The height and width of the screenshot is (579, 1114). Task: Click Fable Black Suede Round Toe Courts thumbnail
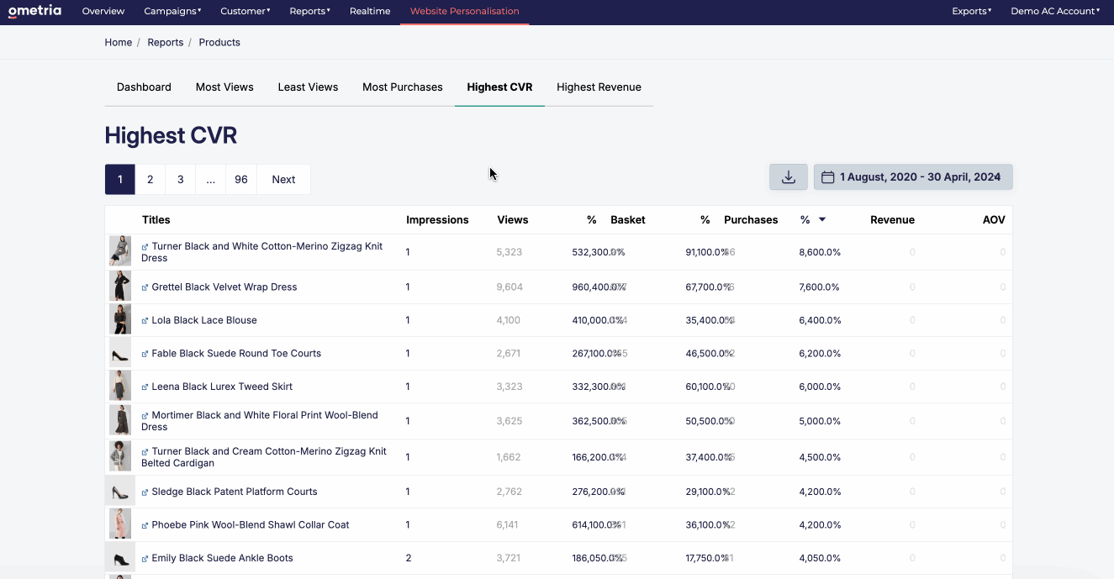point(120,354)
